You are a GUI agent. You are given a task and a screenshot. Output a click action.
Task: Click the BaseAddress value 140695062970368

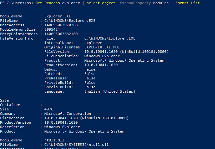click(61, 25)
